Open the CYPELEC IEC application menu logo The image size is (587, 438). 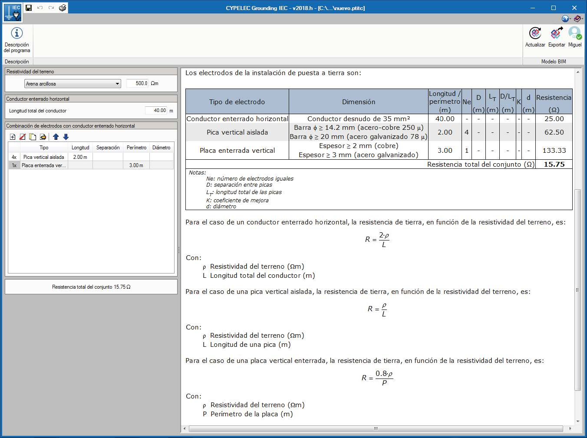click(12, 12)
